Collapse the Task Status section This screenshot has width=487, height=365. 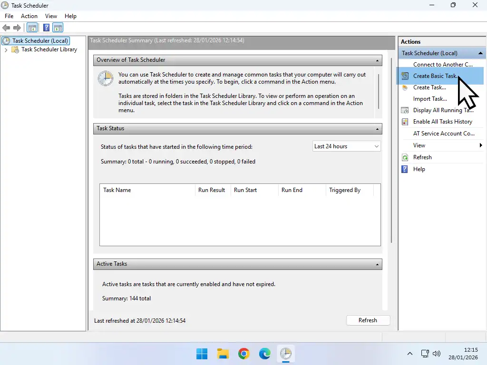click(378, 129)
